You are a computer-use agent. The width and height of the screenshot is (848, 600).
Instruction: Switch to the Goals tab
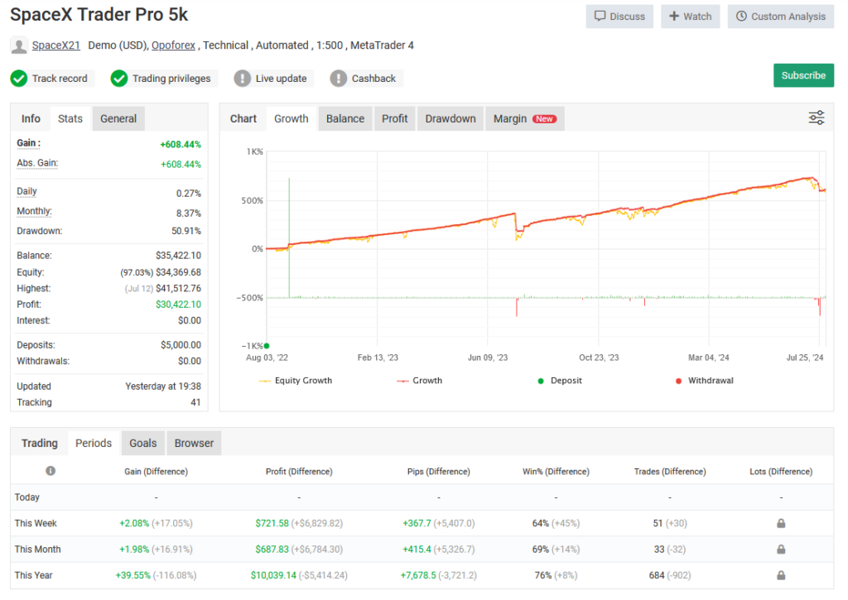pos(142,443)
